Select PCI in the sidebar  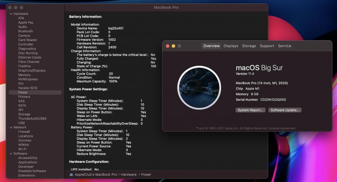tap(21, 83)
